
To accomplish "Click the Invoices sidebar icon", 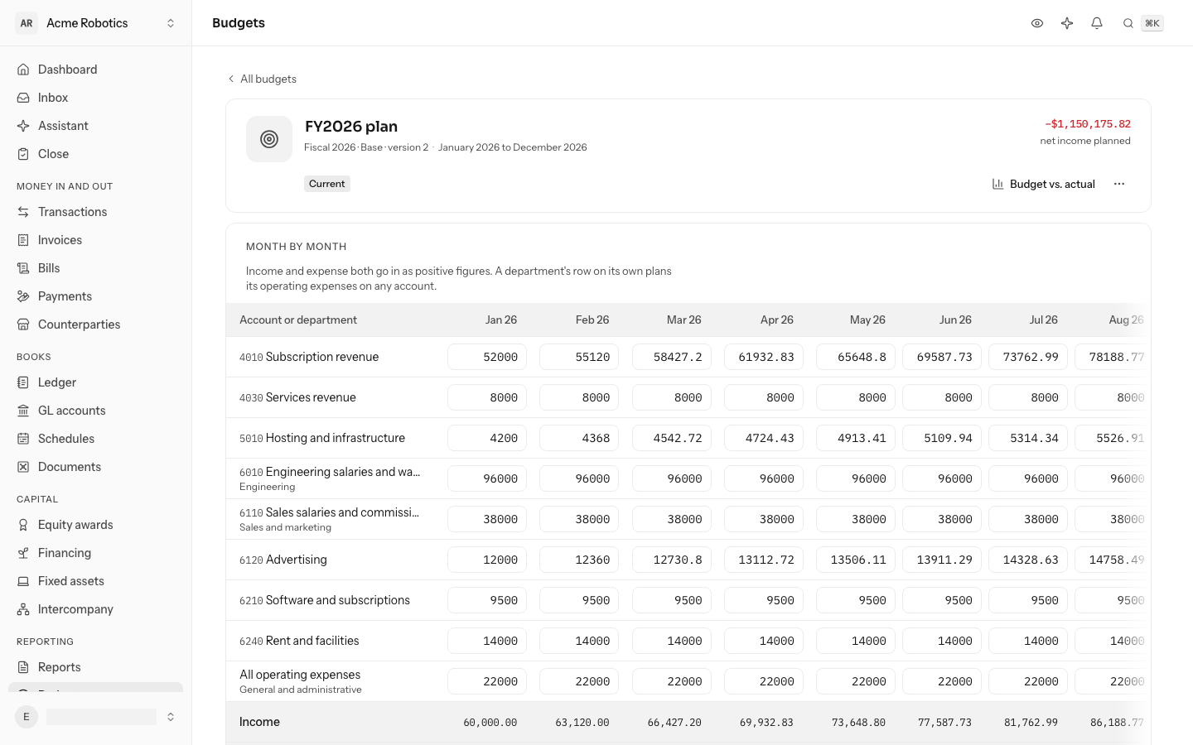I will [x=23, y=240].
